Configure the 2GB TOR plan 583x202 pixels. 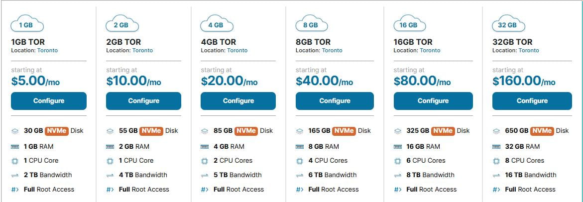tap(143, 101)
